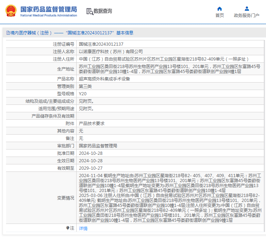Click the 注册人住所 address value
The height and width of the screenshot is (237, 266).
pyautogui.click(x=164, y=59)
